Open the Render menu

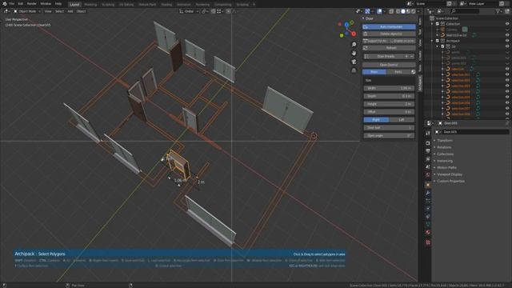point(32,3)
